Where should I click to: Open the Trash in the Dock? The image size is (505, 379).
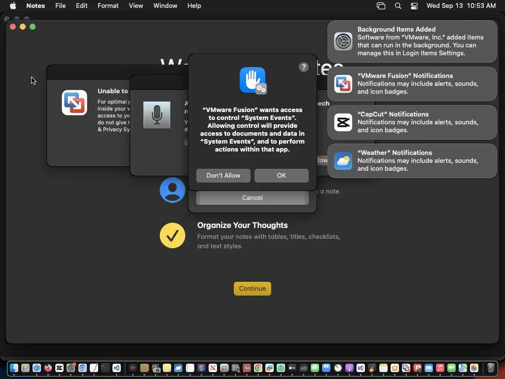tap(491, 368)
